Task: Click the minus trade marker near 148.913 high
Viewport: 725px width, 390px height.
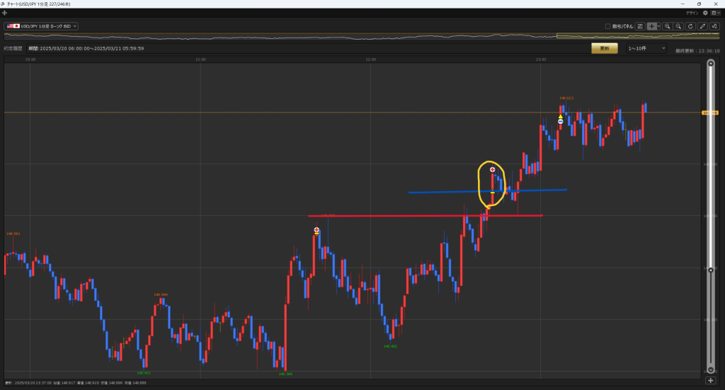Action: click(560, 121)
